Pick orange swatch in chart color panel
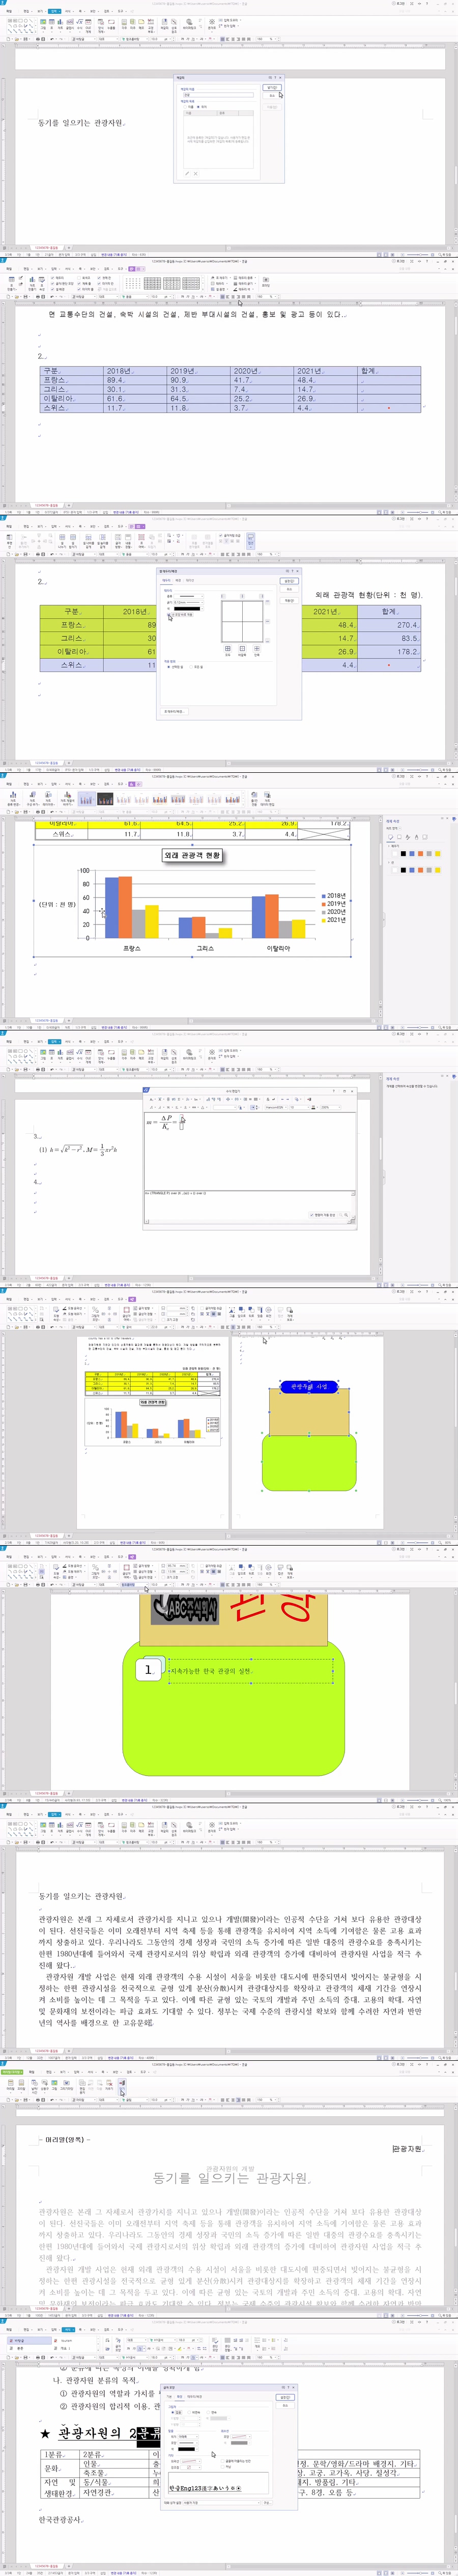This screenshot has height=2576, width=458. pyautogui.click(x=420, y=853)
